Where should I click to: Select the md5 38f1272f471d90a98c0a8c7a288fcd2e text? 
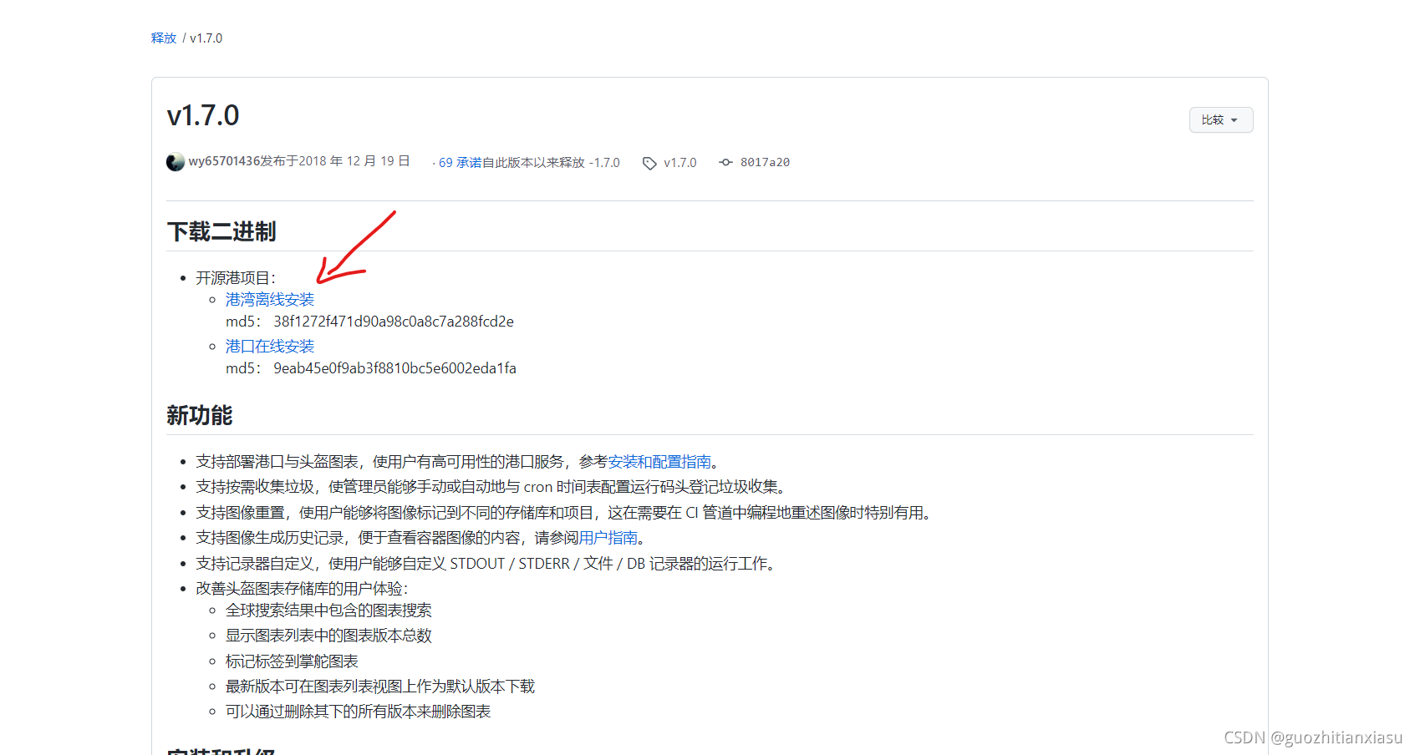point(369,322)
